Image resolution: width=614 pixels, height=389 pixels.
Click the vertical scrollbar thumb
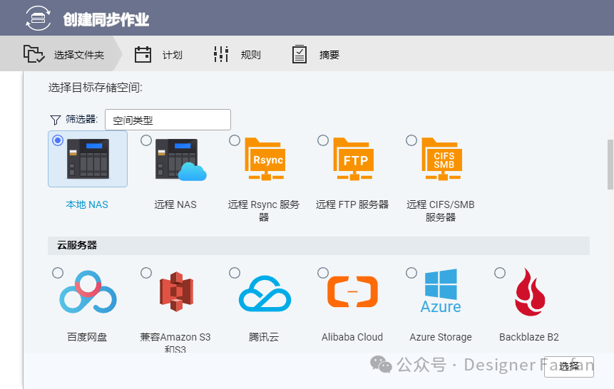(x=610, y=164)
